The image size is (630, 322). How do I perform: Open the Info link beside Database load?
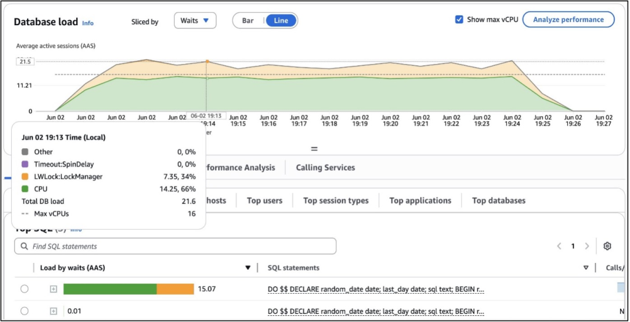(x=88, y=23)
